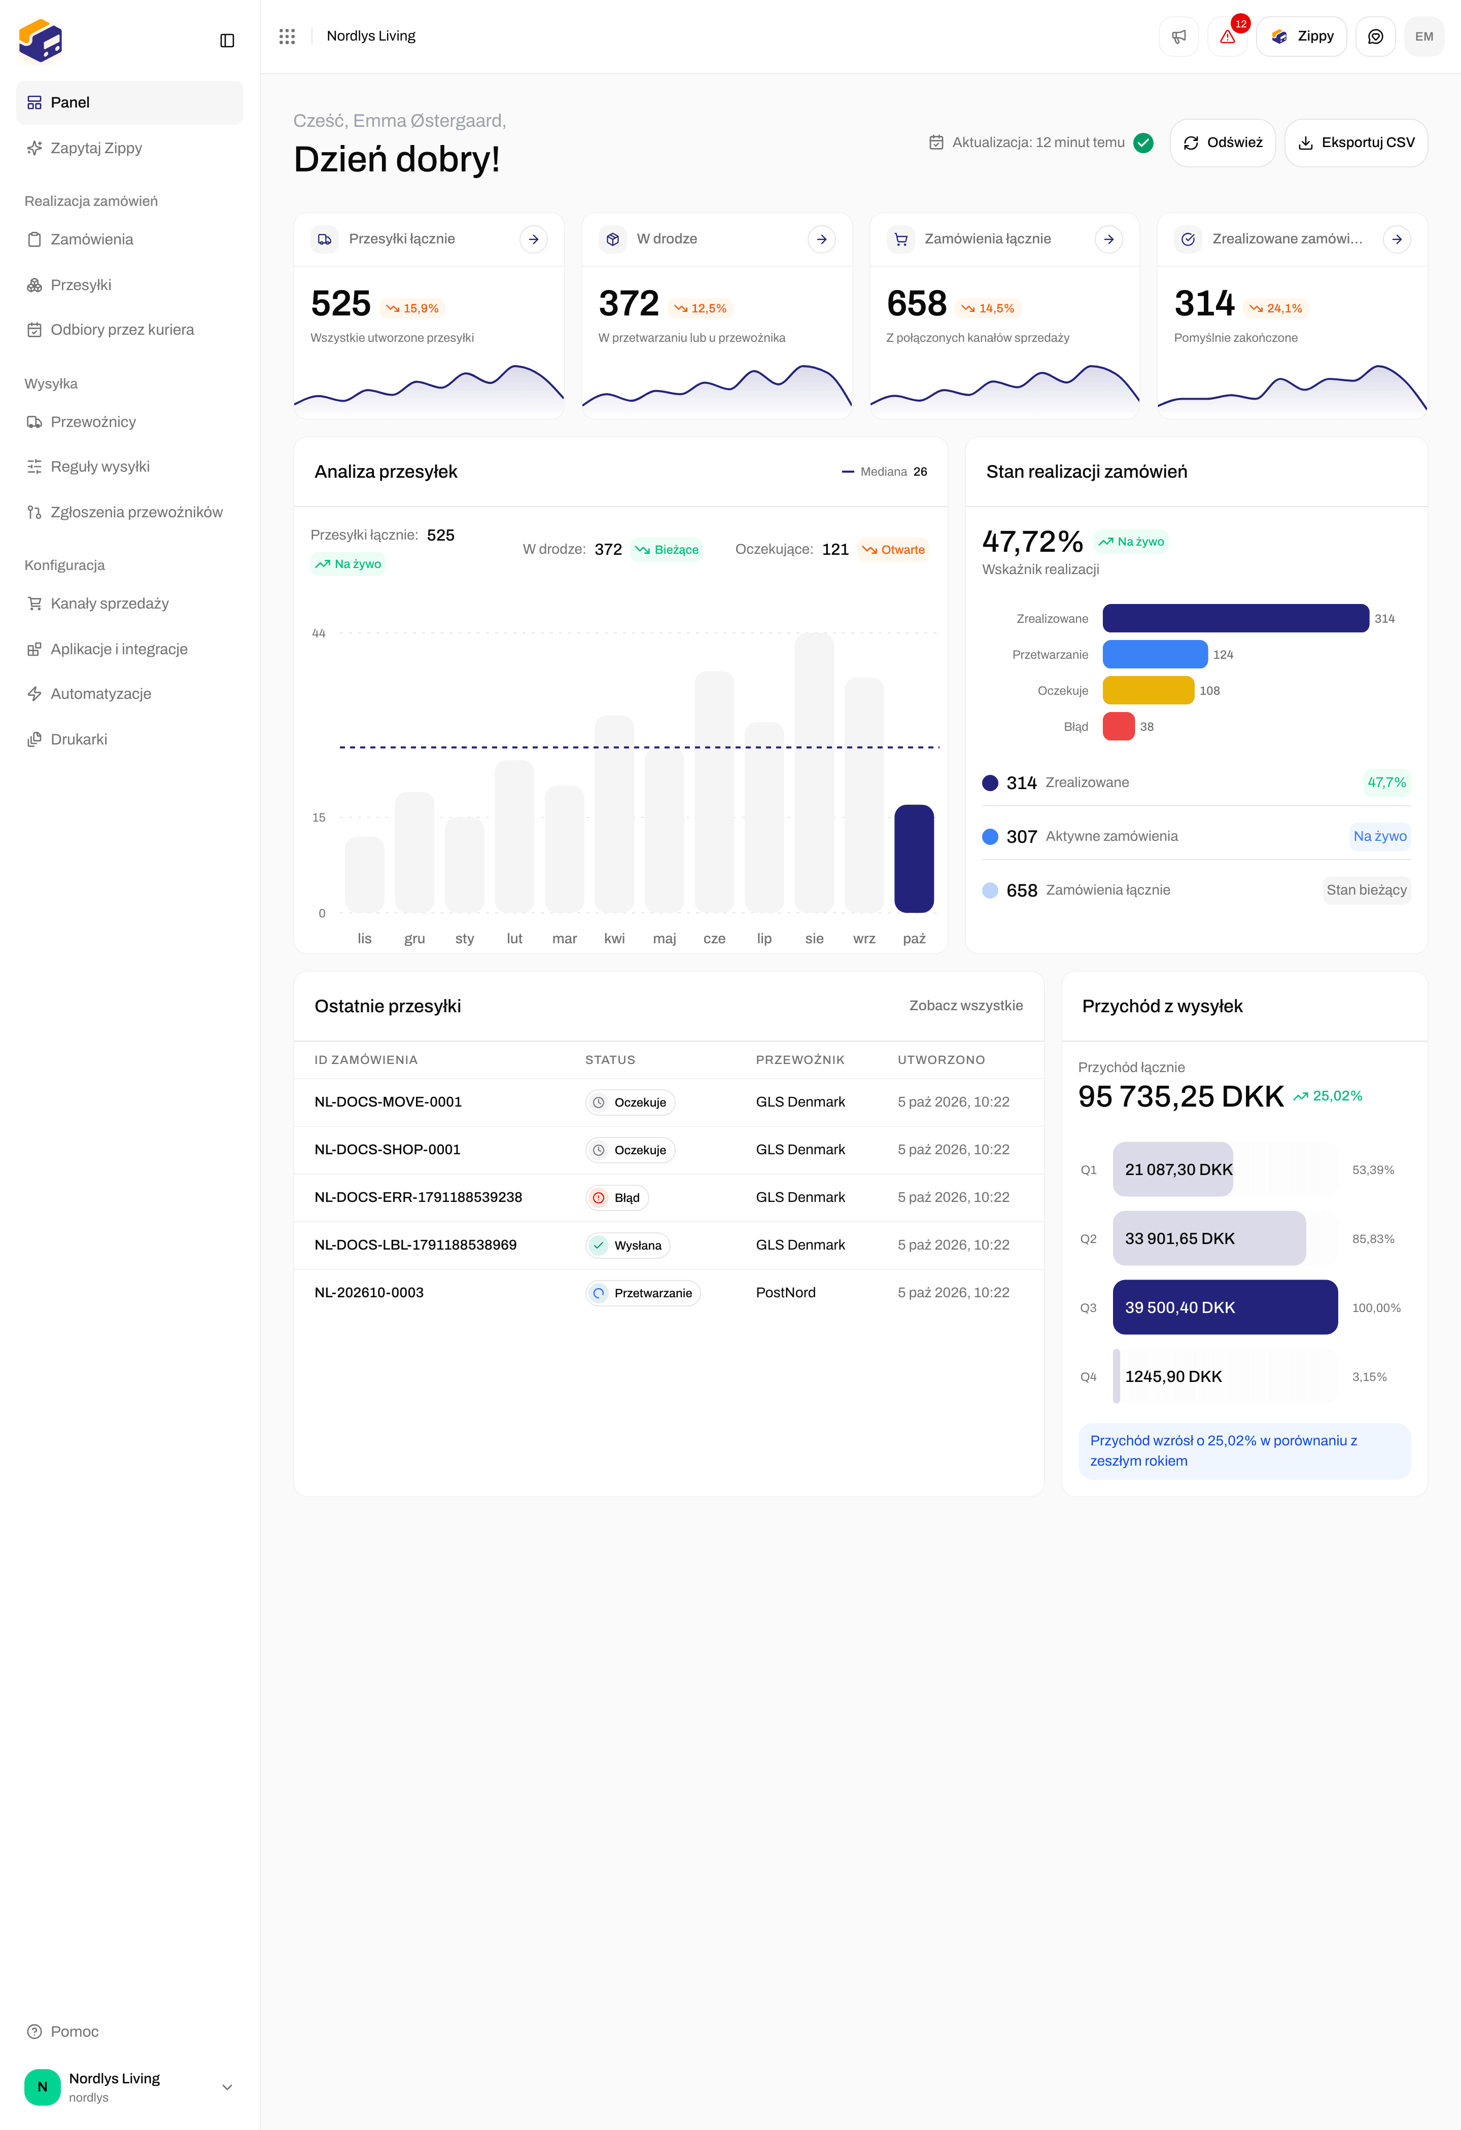1461x2130 pixels.
Task: Open Zamówienia in sidebar
Action: coord(129,239)
